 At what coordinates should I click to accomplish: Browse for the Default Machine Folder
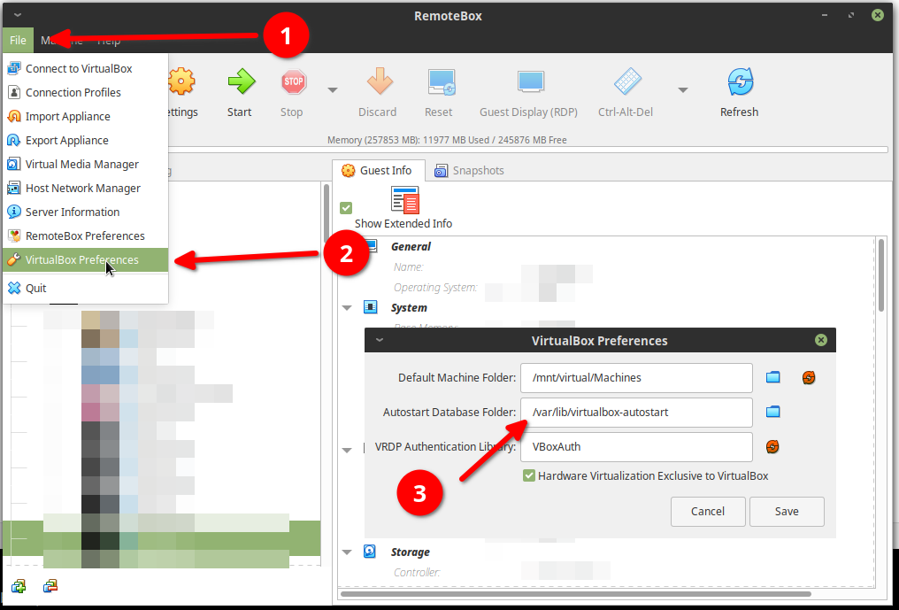pos(772,377)
